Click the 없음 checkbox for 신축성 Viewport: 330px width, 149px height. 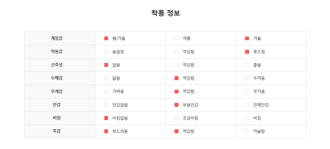point(106,65)
